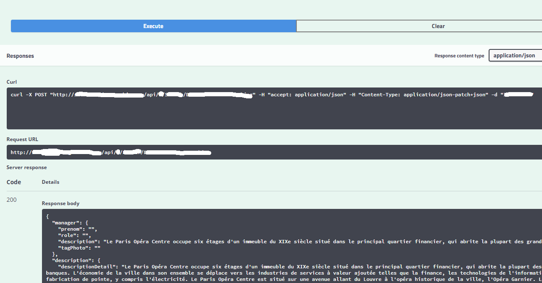542x283 pixels.
Task: Click the Response content type label
Action: [459, 56]
